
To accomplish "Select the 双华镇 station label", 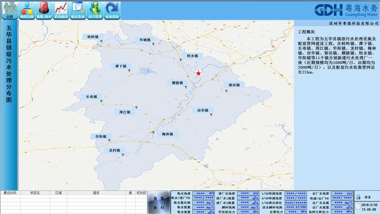I will click(x=203, y=110).
